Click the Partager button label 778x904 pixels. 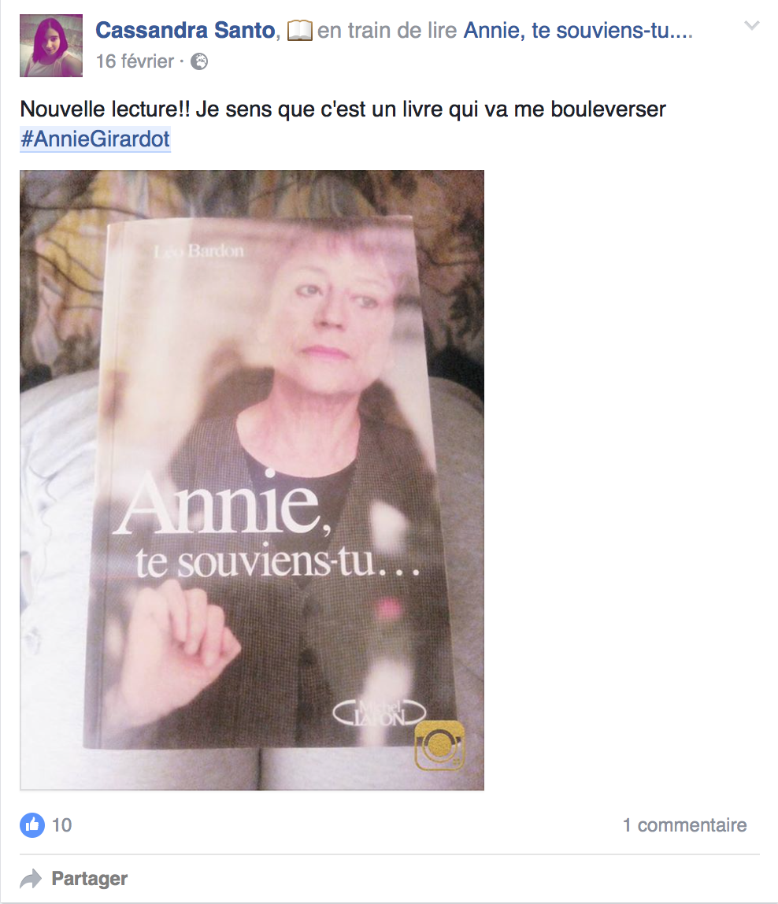[x=90, y=879]
